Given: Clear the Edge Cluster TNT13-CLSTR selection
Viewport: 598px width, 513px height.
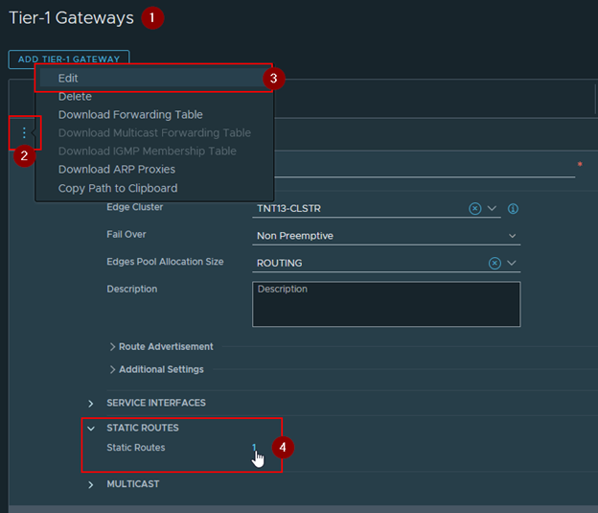Looking at the screenshot, I should (x=475, y=208).
